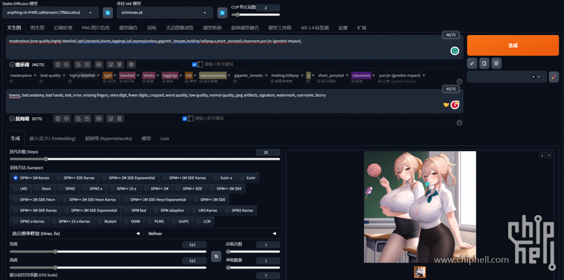Refresh the Stable Diffusion model list
The image size is (564, 280).
coord(108,13)
